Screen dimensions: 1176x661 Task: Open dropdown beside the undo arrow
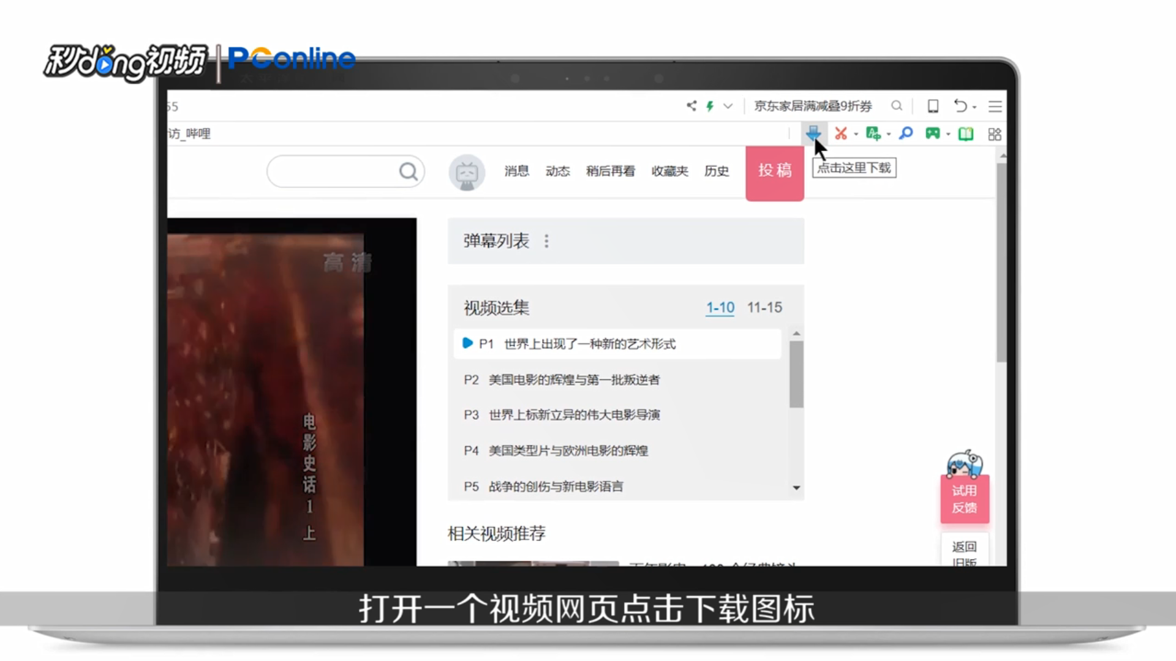[974, 107]
